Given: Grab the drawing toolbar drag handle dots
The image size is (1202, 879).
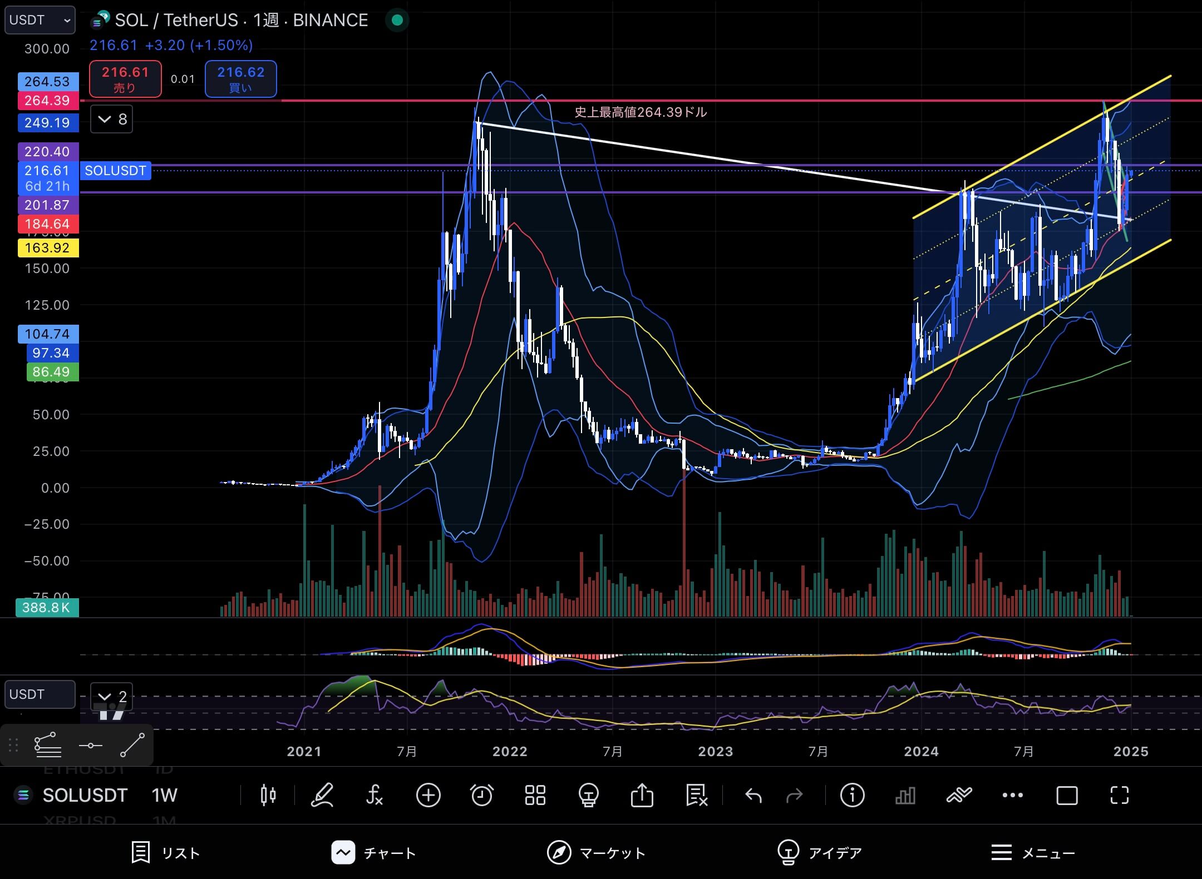Looking at the screenshot, I should [x=13, y=745].
